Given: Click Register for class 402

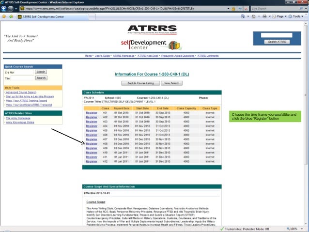Looking at the screenshot, I should tap(92, 117).
